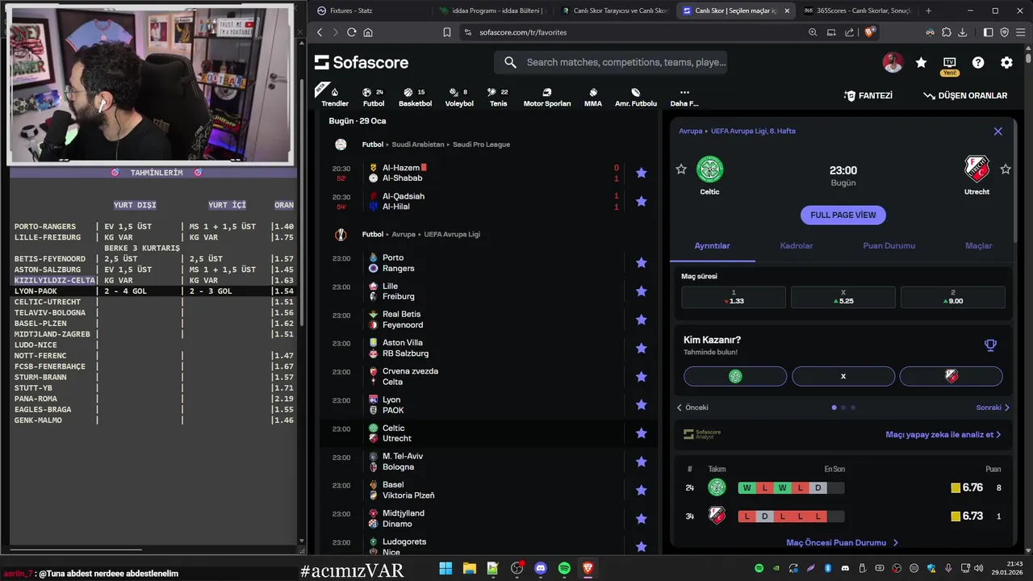
Task: Unfavorite the Al-Hazem vs Al-Shabab match
Action: coord(641,173)
